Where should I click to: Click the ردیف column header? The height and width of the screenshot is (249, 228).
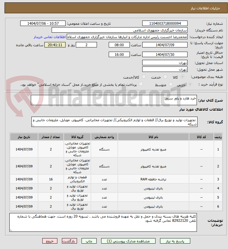(x=218, y=137)
